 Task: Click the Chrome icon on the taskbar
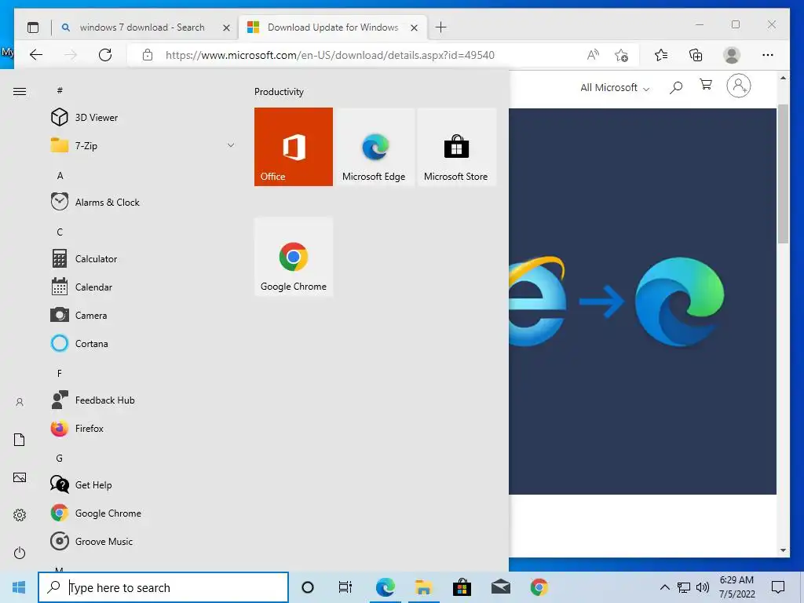pos(539,587)
